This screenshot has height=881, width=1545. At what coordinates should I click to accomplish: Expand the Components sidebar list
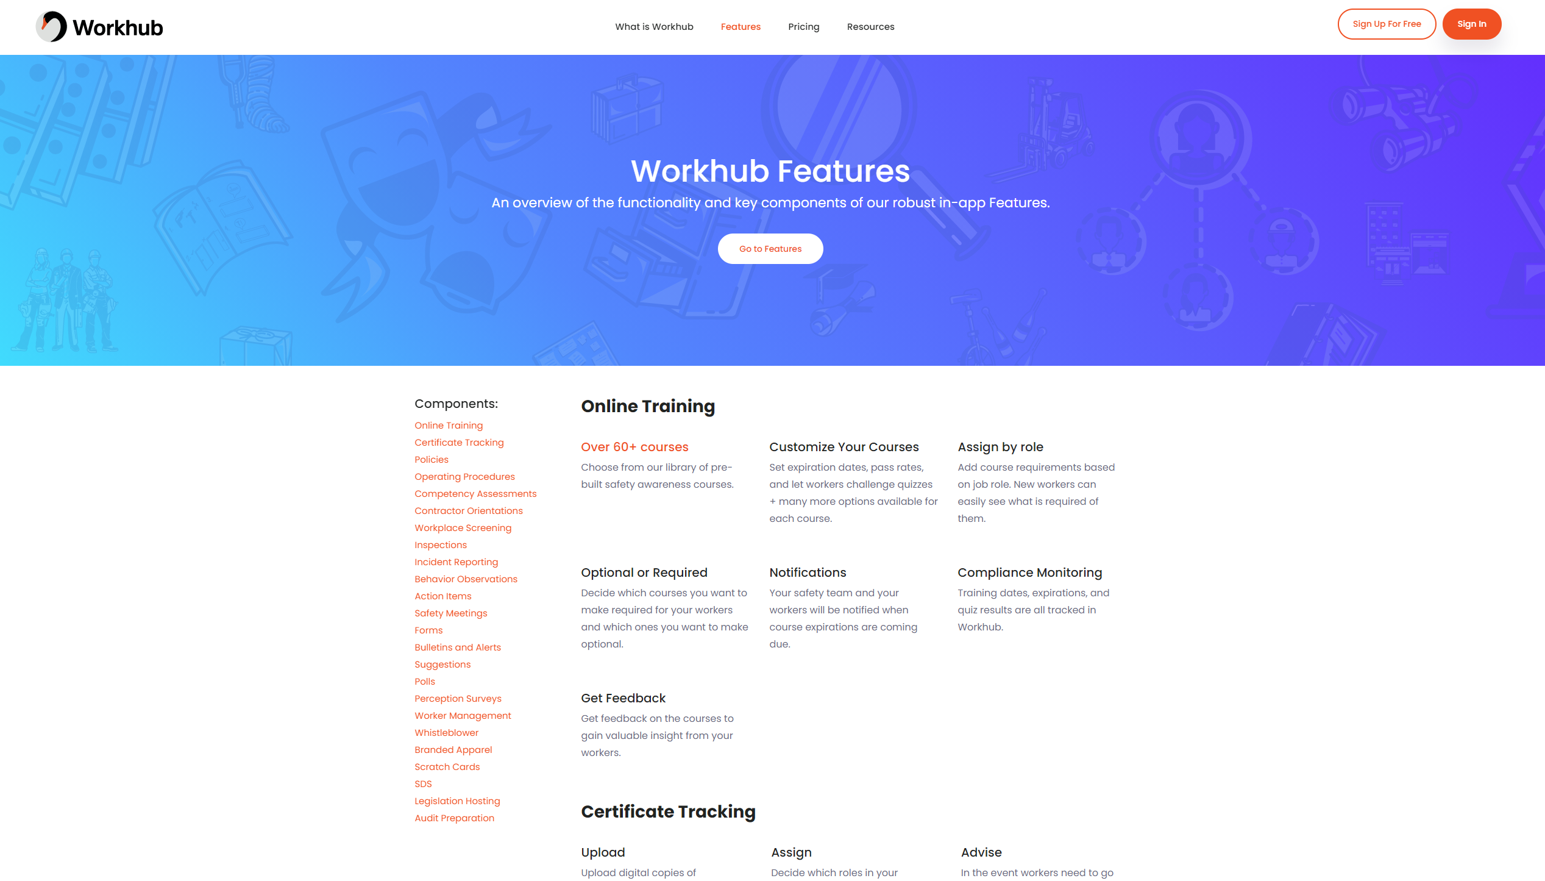coord(456,404)
